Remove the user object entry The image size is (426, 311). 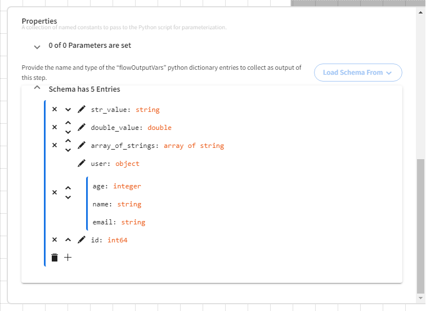point(55,192)
